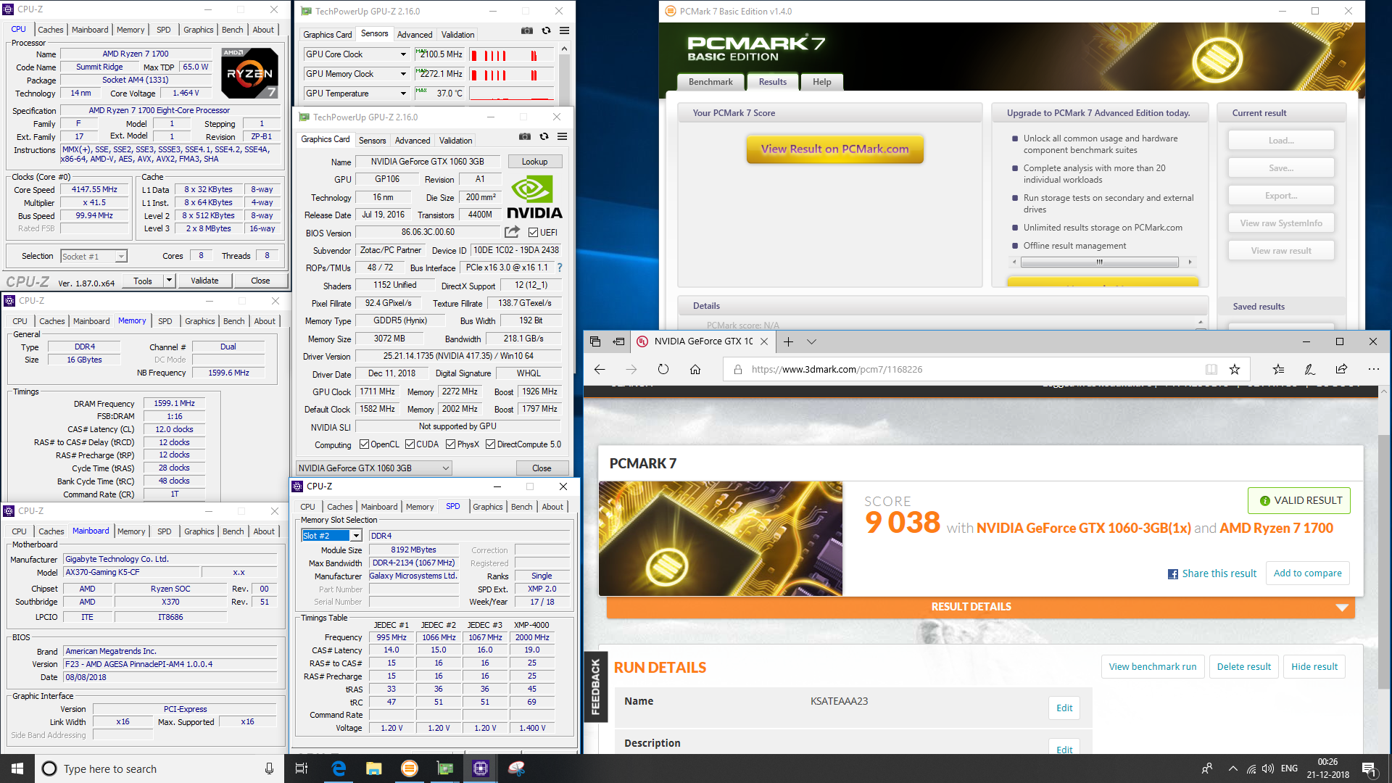This screenshot has height=783, width=1392.
Task: Click GPU-Z graphics card icon on taskbar
Action: pos(445,768)
